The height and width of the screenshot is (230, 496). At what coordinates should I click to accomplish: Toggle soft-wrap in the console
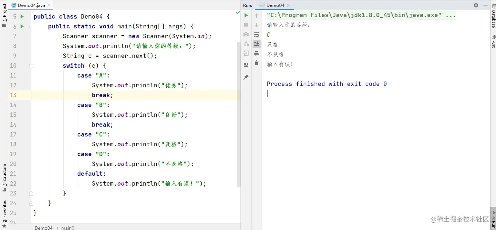click(x=257, y=35)
